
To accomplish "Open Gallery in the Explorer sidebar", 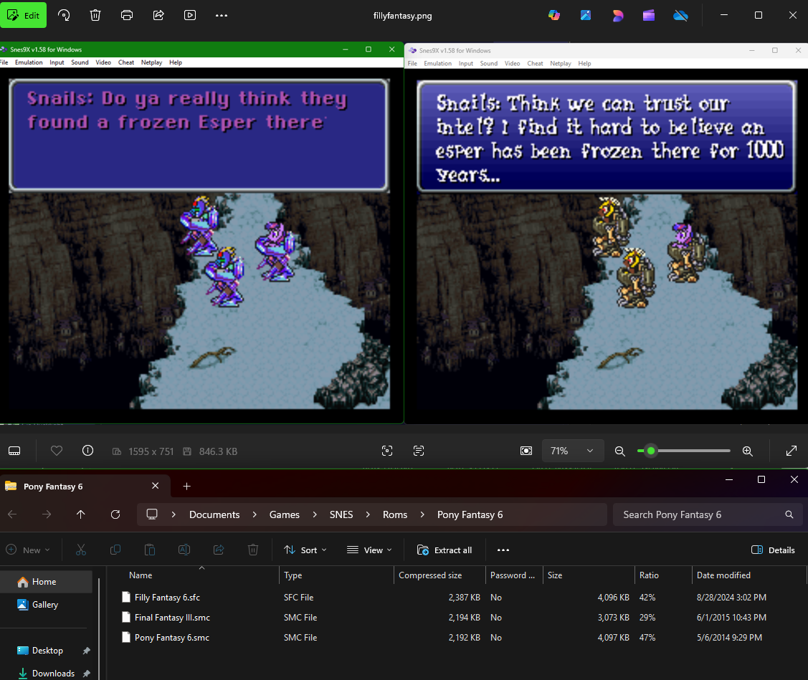I will [x=47, y=605].
